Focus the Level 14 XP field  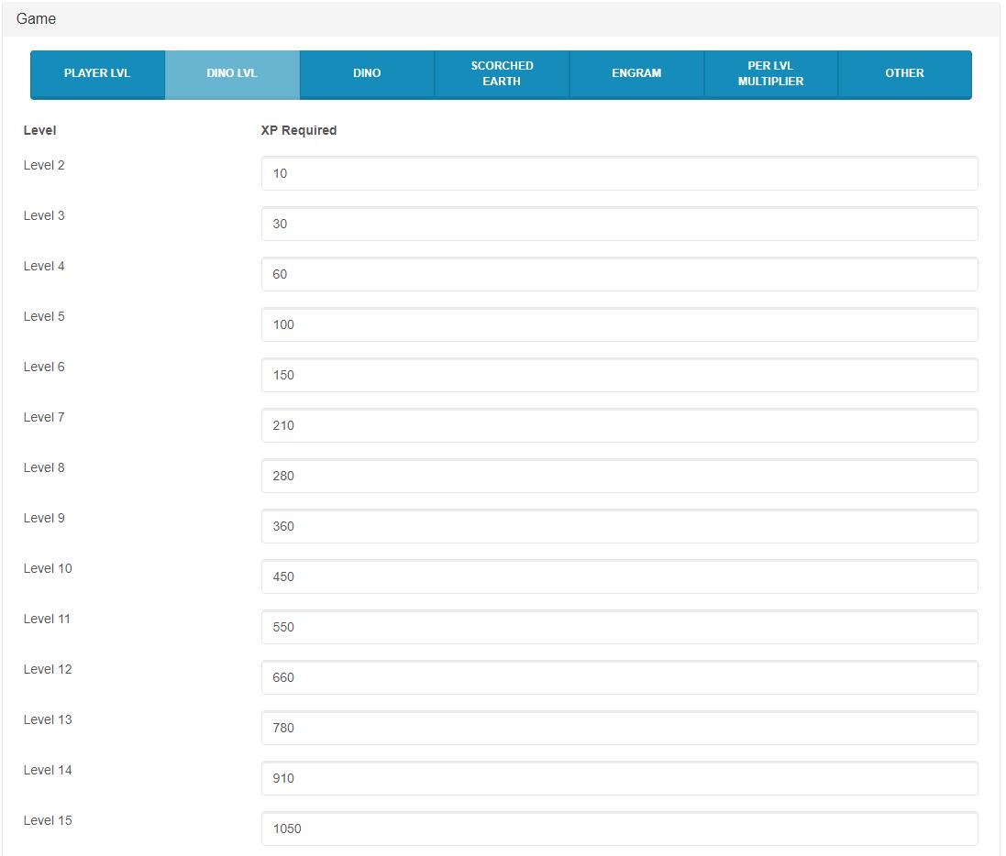click(619, 778)
